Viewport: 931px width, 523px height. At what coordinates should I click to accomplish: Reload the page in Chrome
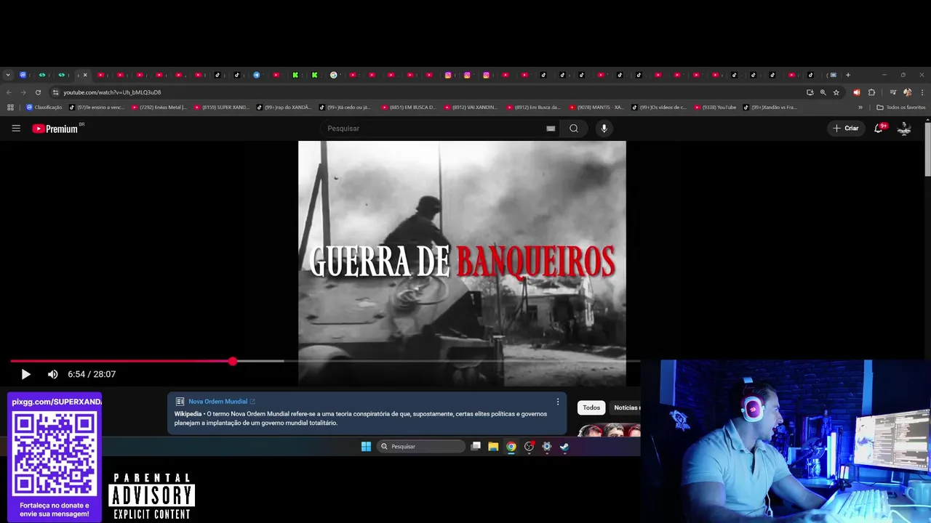[38, 92]
